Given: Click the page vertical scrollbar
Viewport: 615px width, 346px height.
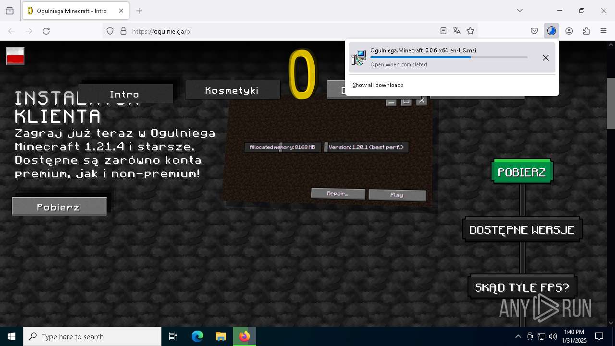Looking at the screenshot, I should click(611, 103).
